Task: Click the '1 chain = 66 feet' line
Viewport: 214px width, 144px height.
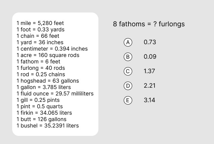Action: [38, 36]
